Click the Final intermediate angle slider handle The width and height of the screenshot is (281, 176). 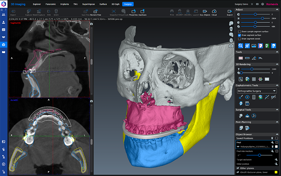[259, 155]
